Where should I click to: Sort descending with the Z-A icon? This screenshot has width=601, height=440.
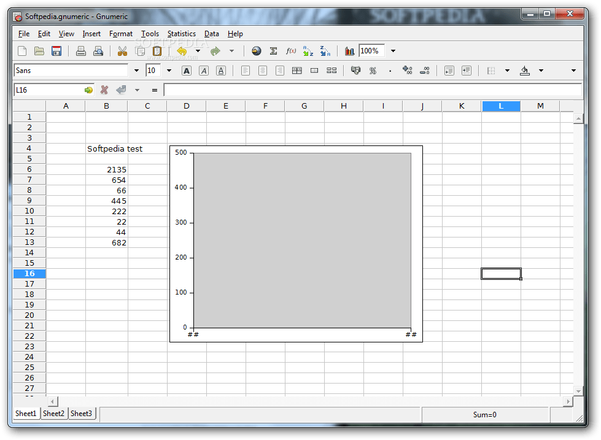coord(325,51)
